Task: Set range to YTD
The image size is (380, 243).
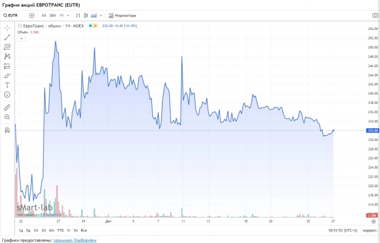Action: click(60, 230)
